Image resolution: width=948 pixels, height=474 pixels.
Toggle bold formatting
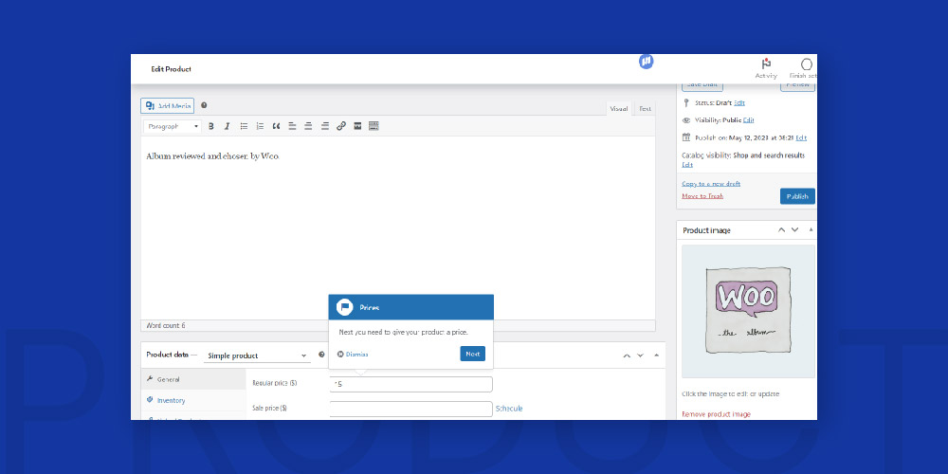[x=211, y=126]
